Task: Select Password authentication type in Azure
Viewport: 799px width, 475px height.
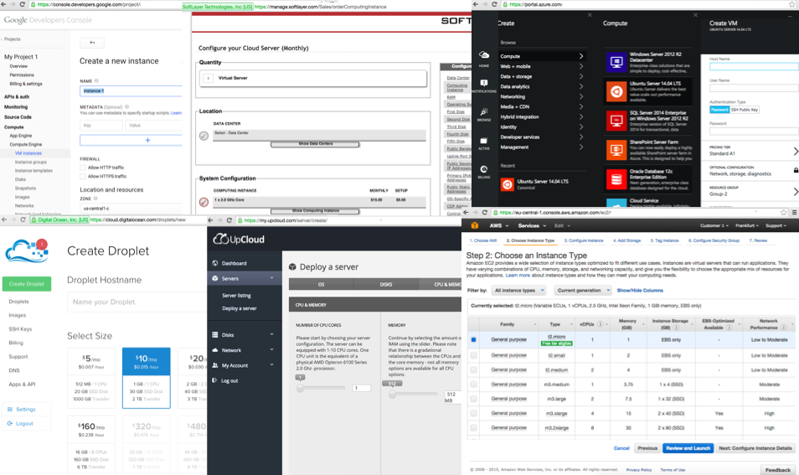Action: click(x=719, y=110)
